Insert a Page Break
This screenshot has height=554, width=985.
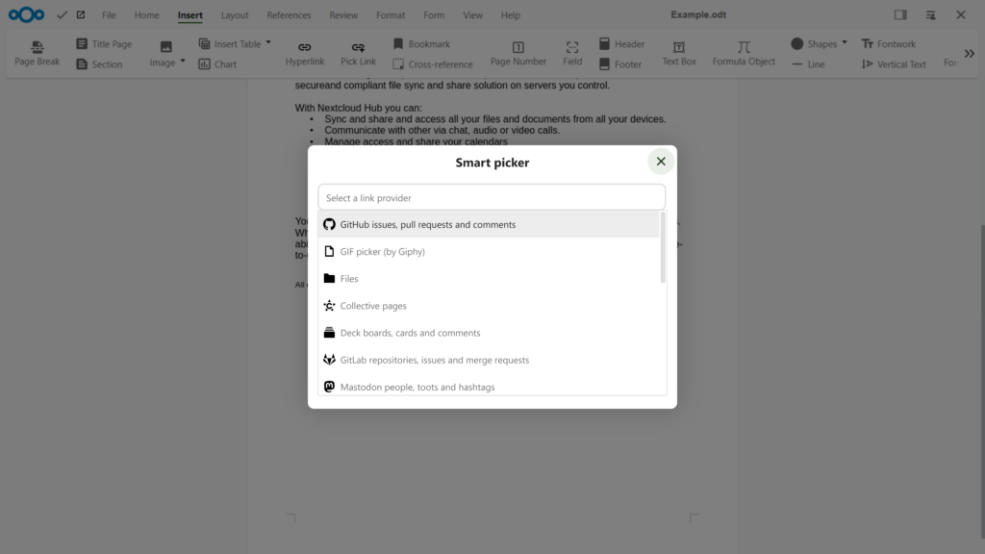(37, 52)
